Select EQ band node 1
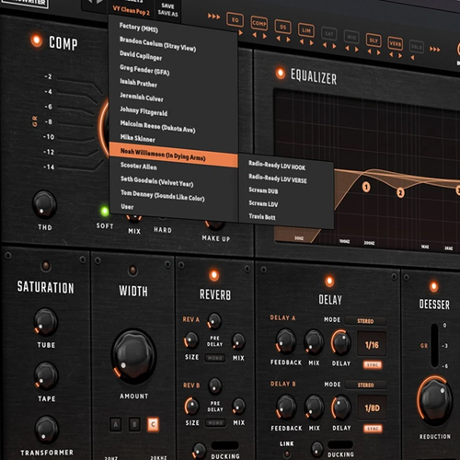The height and width of the screenshot is (460, 460). coord(366,187)
